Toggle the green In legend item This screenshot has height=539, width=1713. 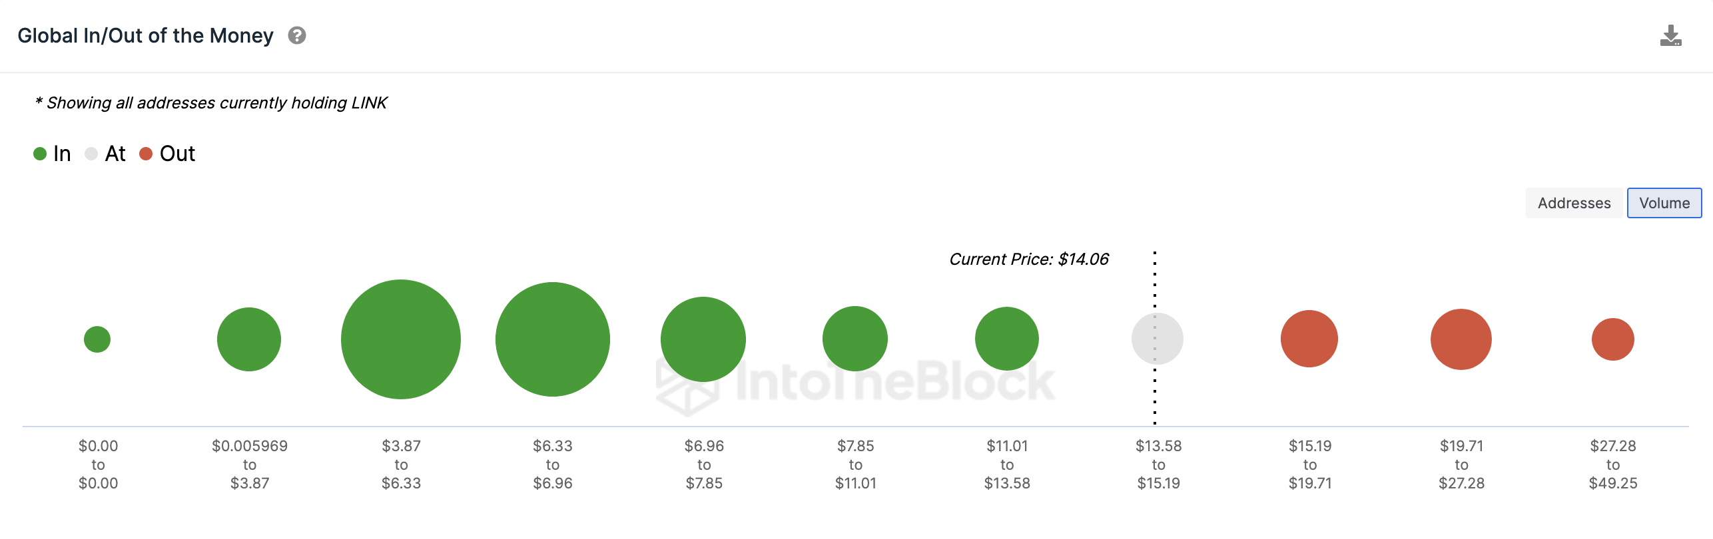point(52,154)
